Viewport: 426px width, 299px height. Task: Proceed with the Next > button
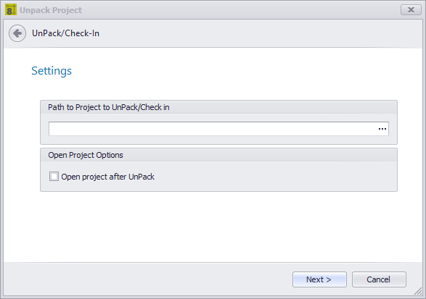pos(319,279)
